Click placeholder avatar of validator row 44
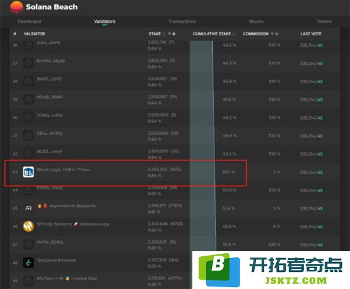Image resolution: width=350 pixels, height=289 pixels. [28, 190]
